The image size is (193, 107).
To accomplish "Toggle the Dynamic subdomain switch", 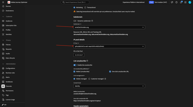I will [75, 21].
